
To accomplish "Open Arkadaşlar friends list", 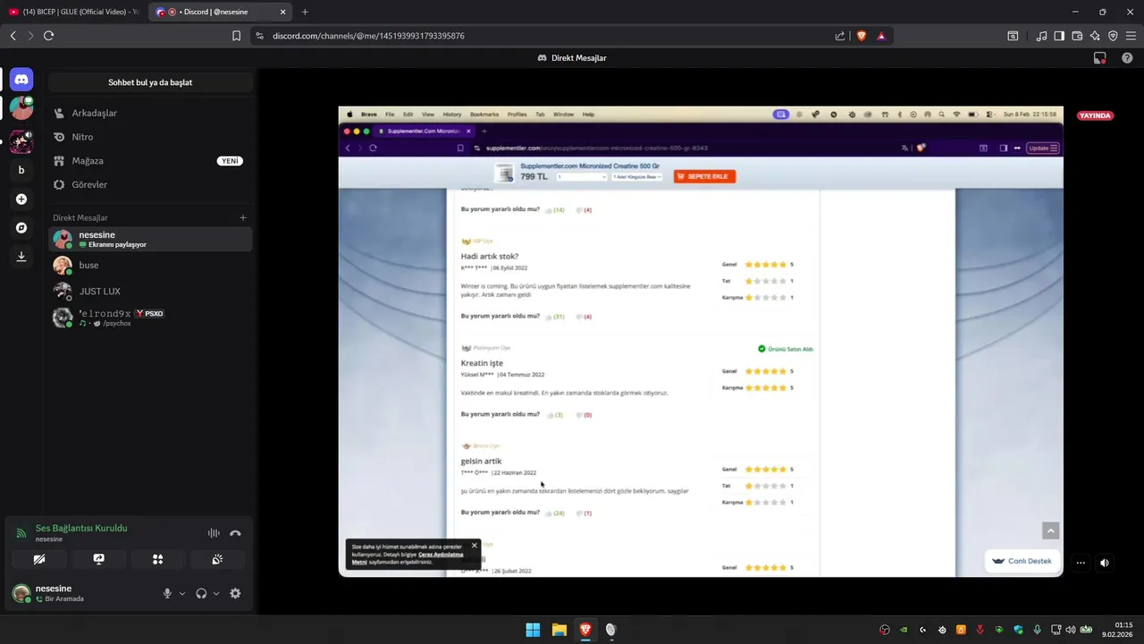I will [x=150, y=114].
